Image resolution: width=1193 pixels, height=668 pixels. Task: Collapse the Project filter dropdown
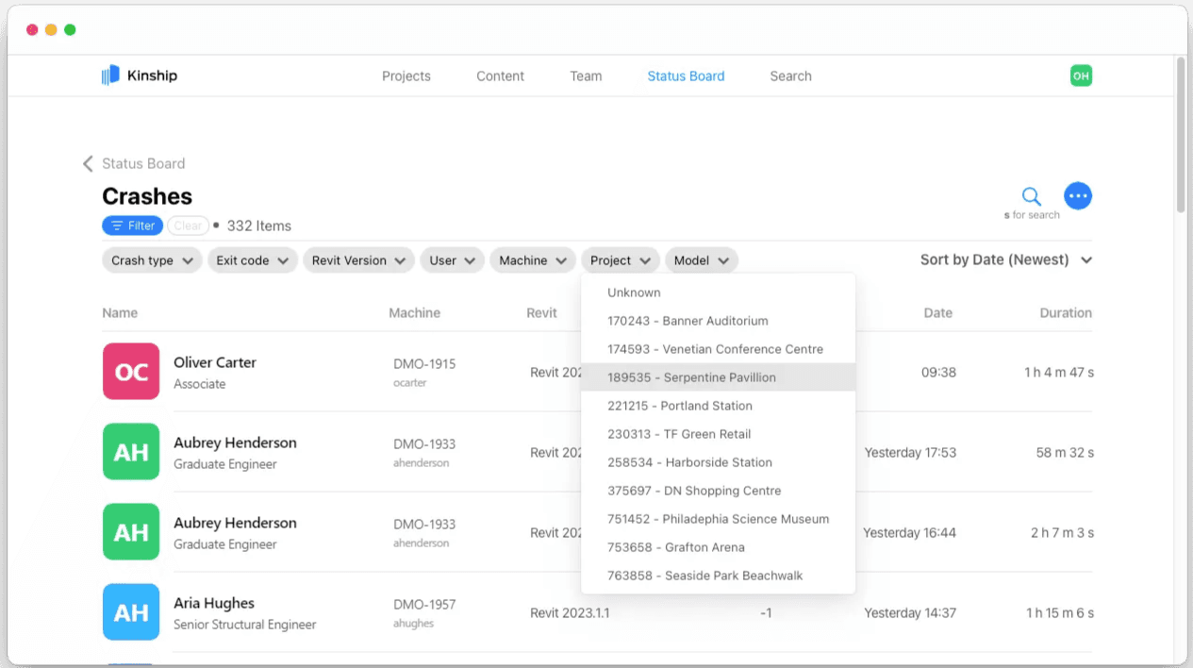click(x=621, y=260)
